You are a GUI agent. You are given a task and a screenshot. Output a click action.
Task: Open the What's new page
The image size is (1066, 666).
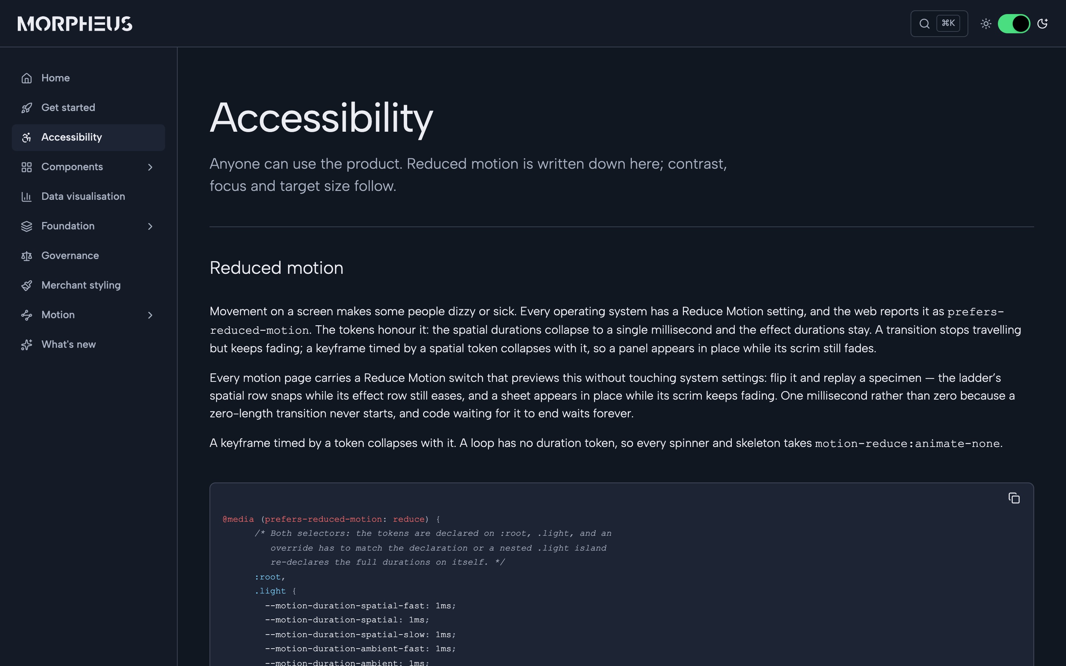pyautogui.click(x=69, y=344)
